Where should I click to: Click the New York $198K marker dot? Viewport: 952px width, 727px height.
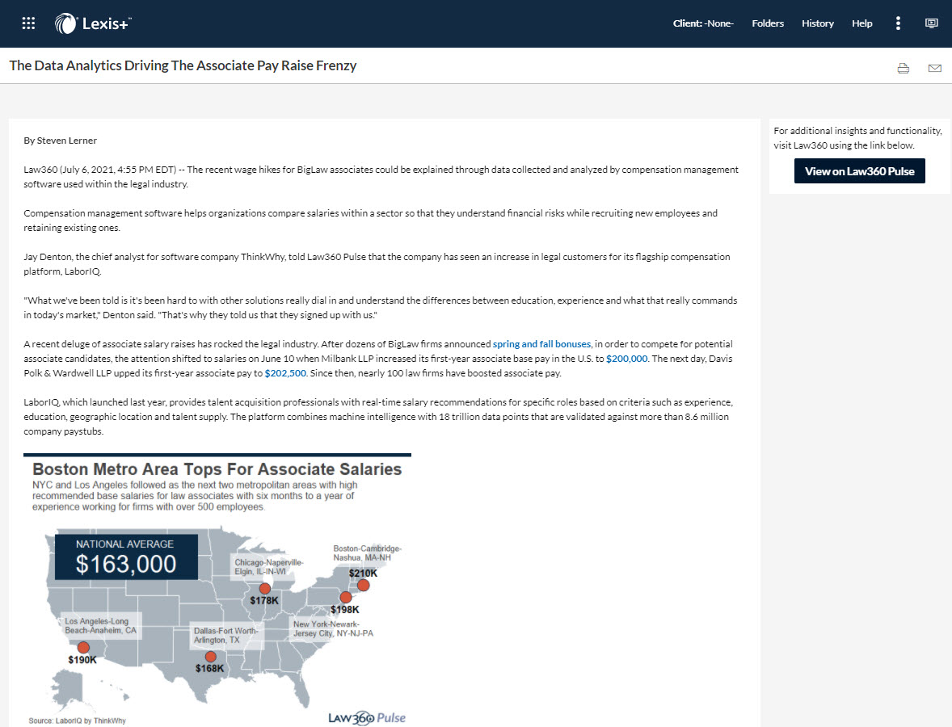pyautogui.click(x=345, y=597)
